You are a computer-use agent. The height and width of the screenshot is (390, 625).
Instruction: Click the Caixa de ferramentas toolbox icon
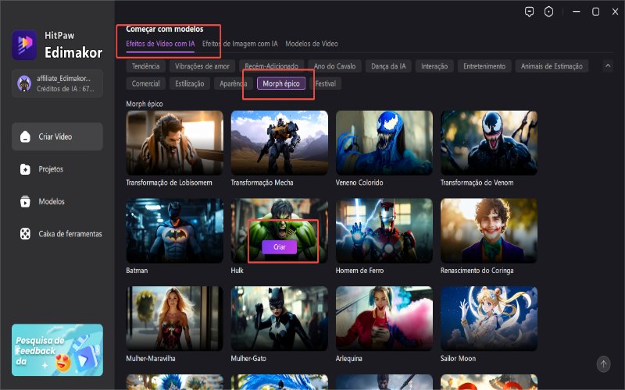point(25,233)
